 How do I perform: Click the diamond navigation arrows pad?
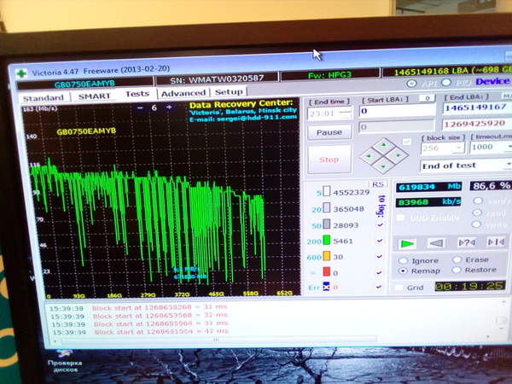click(x=383, y=155)
